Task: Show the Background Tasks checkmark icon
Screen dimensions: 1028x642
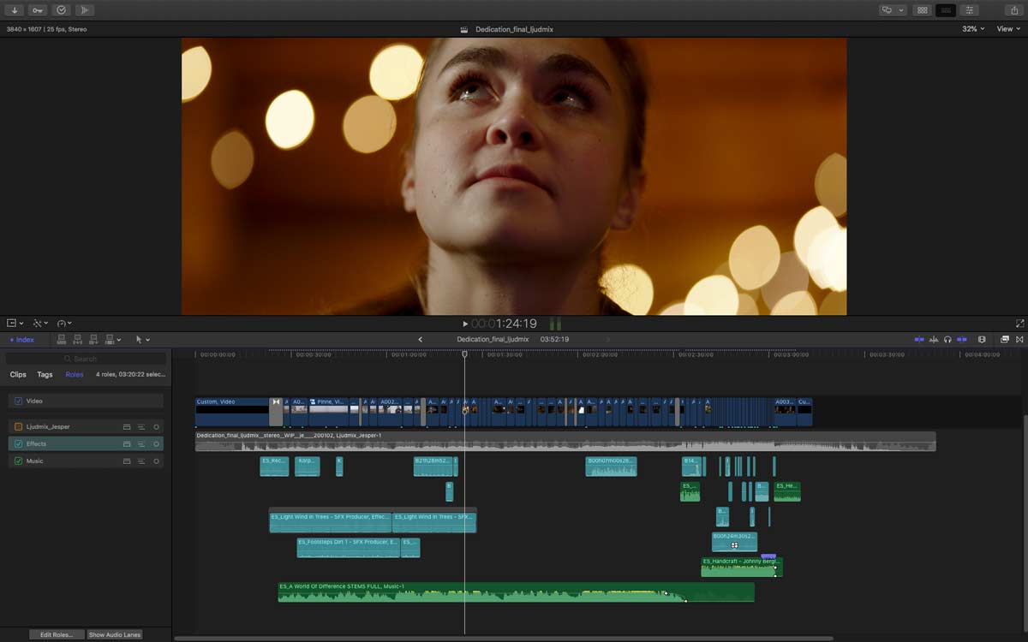Action: (61, 10)
